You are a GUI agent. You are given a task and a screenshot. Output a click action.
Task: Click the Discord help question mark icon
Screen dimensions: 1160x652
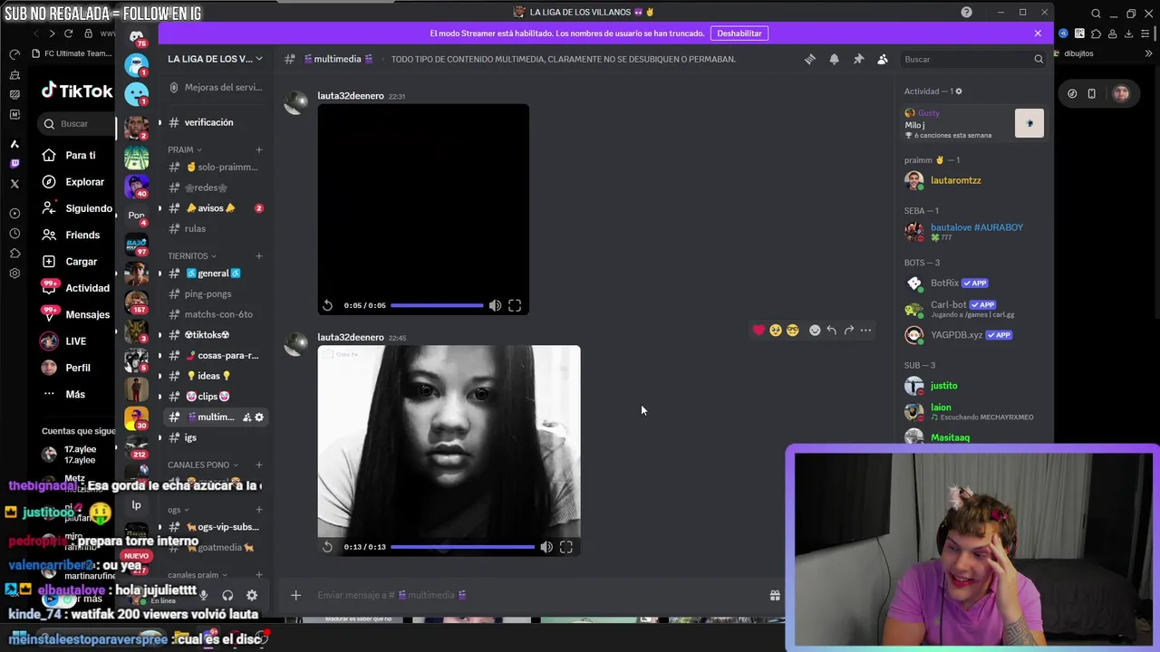(966, 12)
